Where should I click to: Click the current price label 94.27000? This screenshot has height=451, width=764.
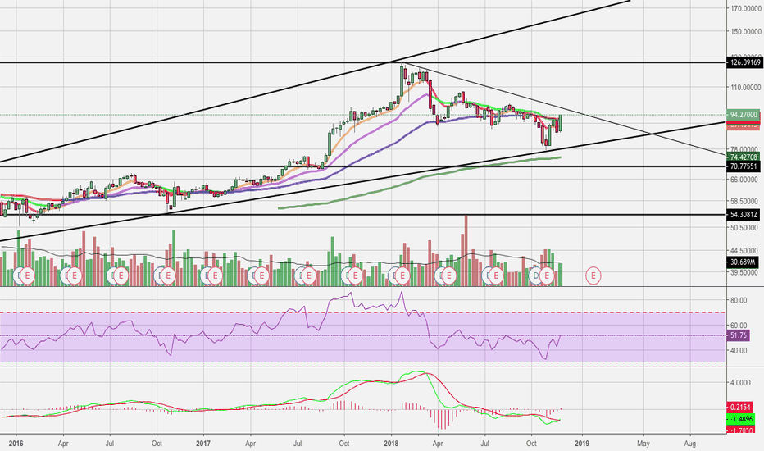click(744, 115)
